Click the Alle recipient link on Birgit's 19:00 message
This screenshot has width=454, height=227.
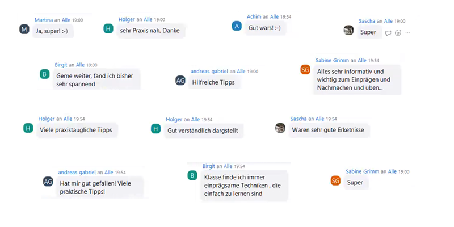80,65
